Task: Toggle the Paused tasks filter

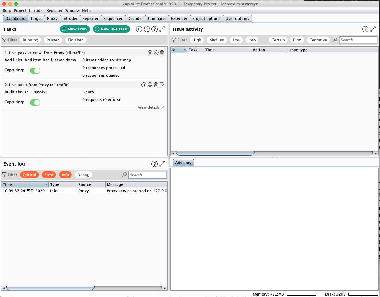Action: point(53,40)
